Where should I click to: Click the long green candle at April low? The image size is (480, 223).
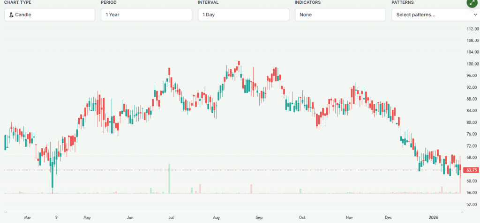coord(52,174)
